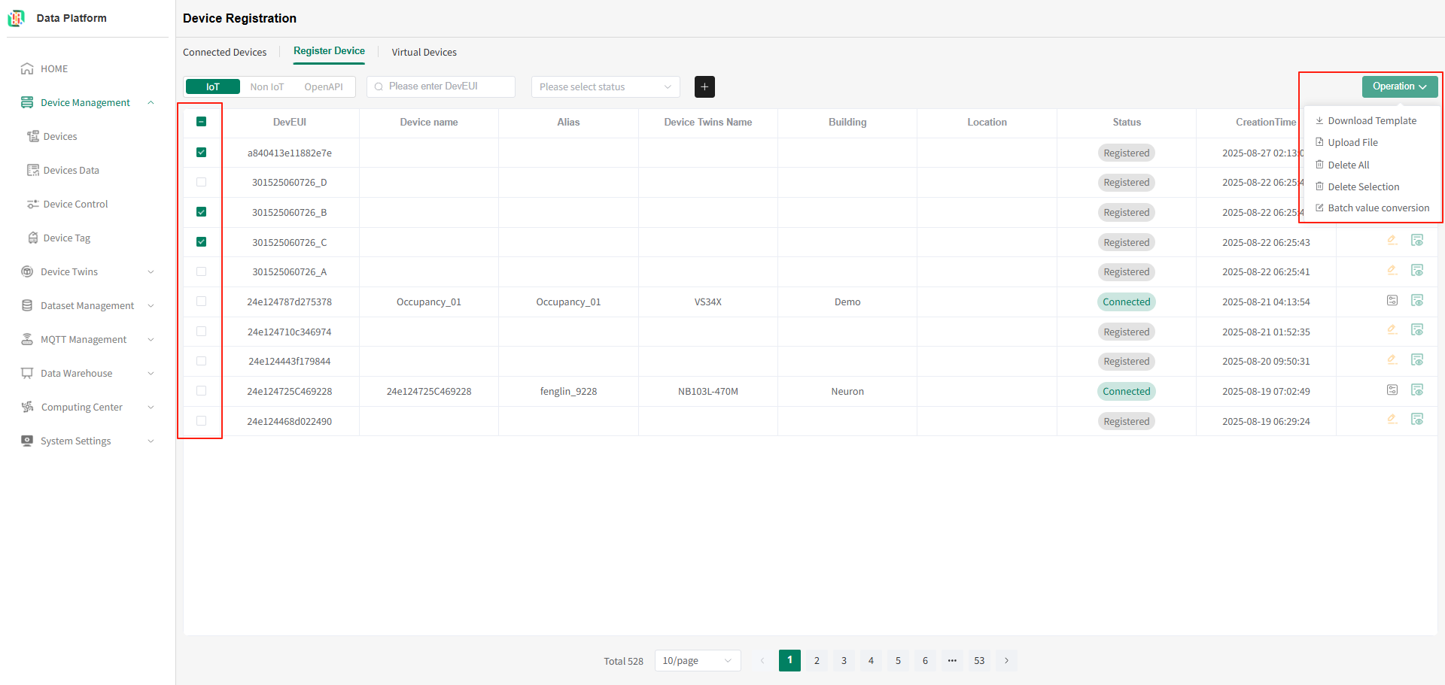The width and height of the screenshot is (1445, 685).
Task: Open Device Control in the sidebar
Action: click(75, 204)
